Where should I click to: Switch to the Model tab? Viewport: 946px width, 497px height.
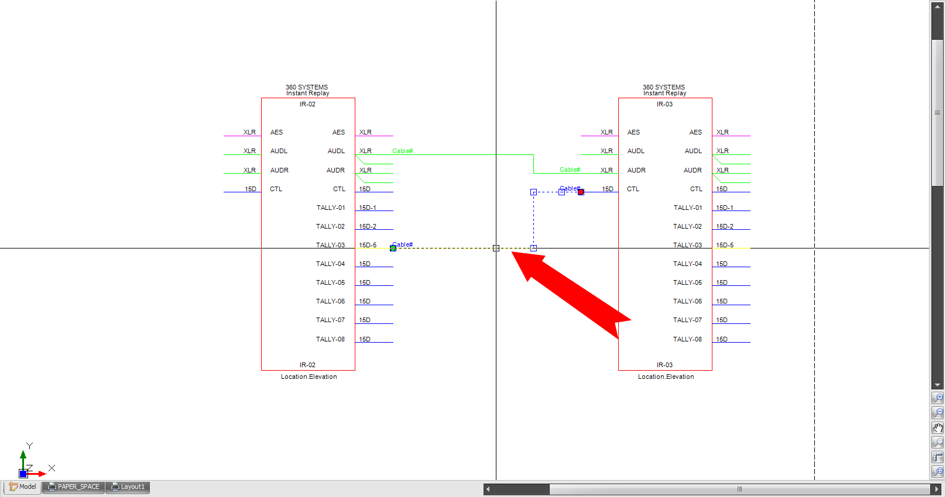pos(23,487)
